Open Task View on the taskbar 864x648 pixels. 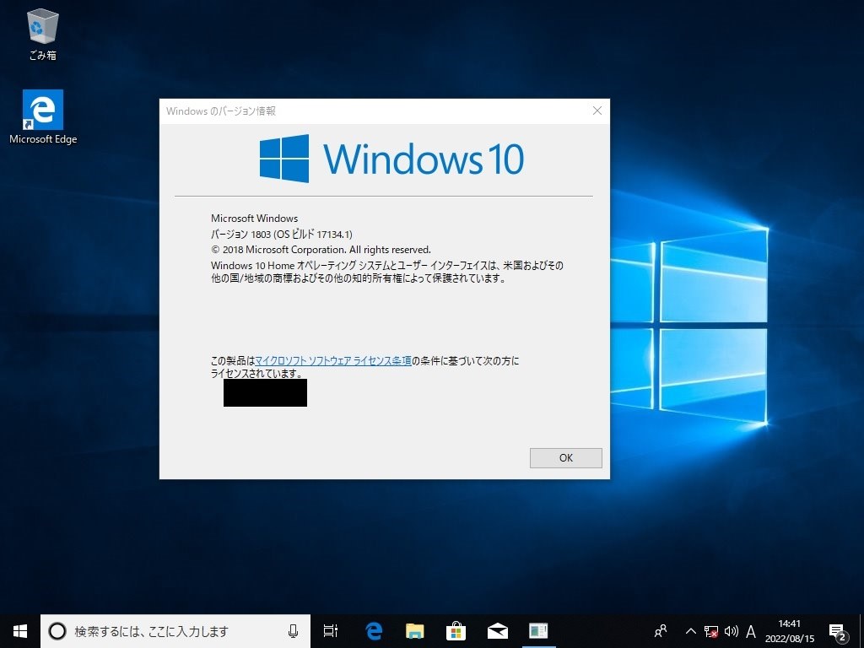pos(331,631)
